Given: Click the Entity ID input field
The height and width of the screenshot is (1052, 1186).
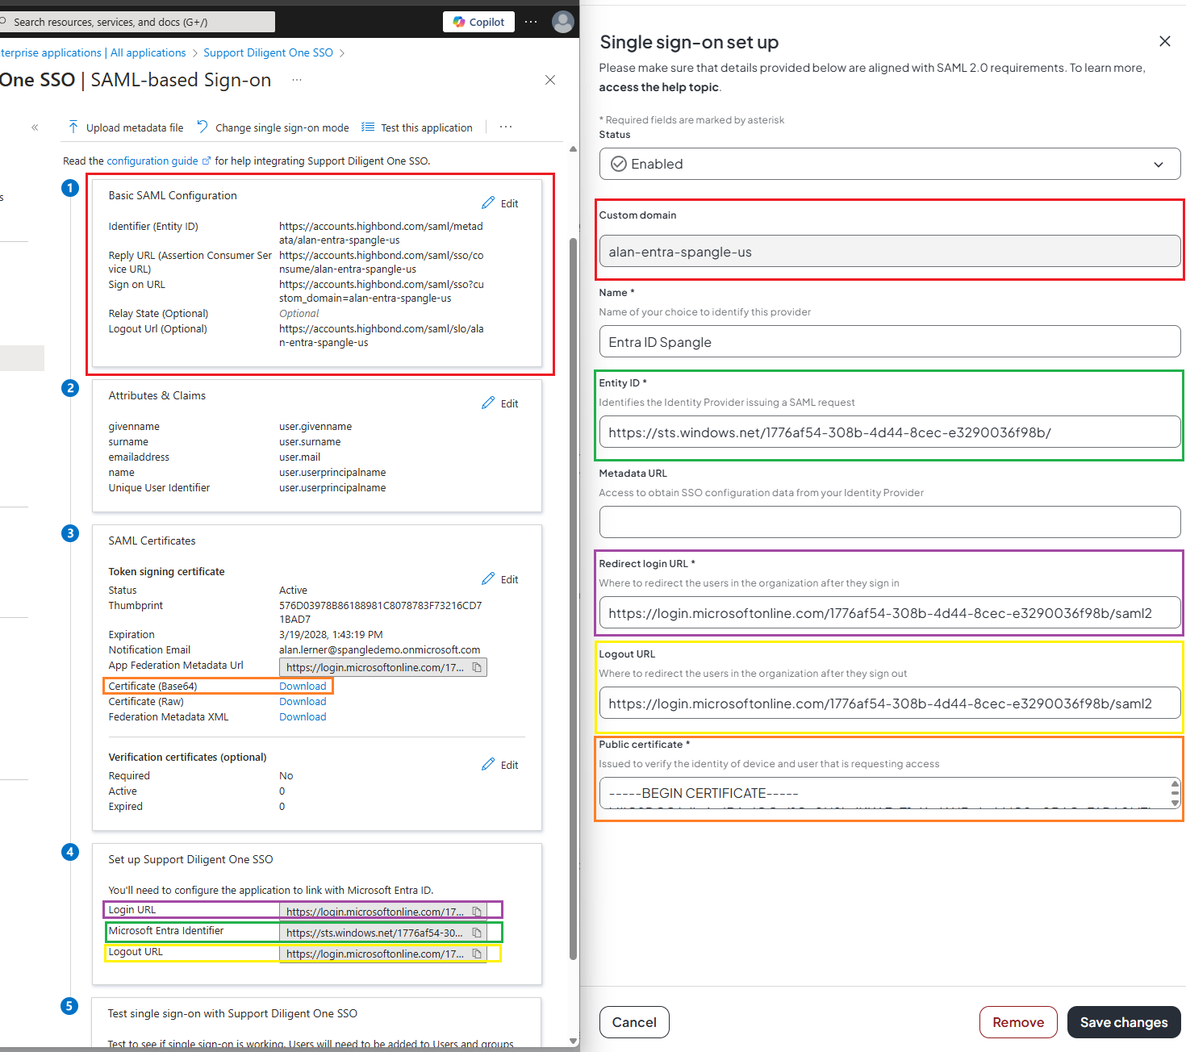Looking at the screenshot, I should [890, 432].
